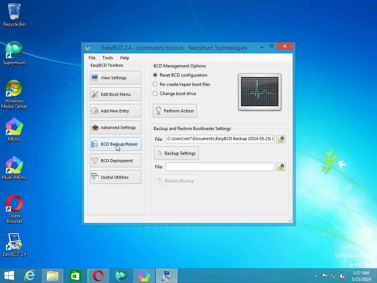The image size is (377, 283).
Task: Open the BCD Deployment section
Action: (x=115, y=161)
